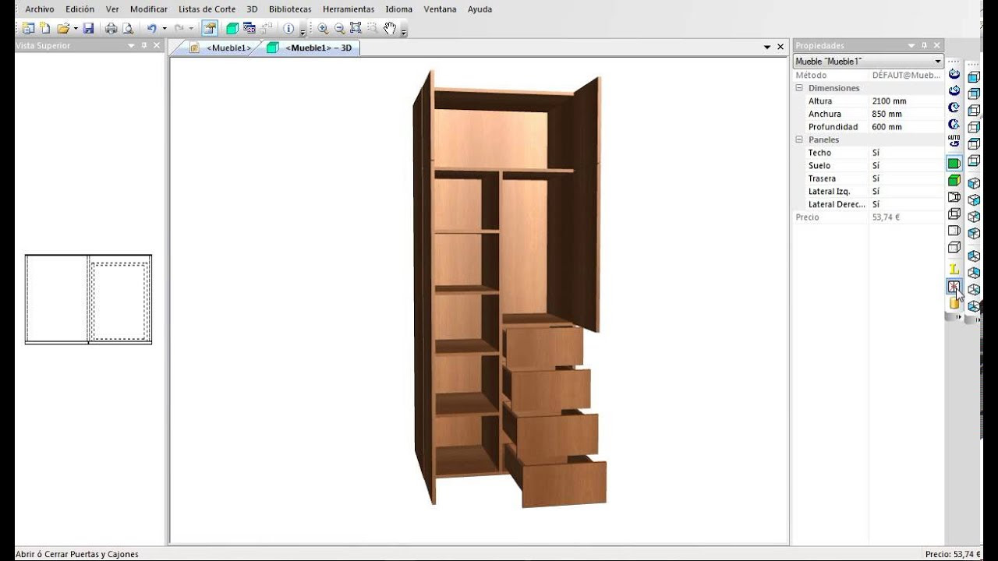Edit the Anchura 850 mm value
The width and height of the screenshot is (998, 561).
coord(889,114)
